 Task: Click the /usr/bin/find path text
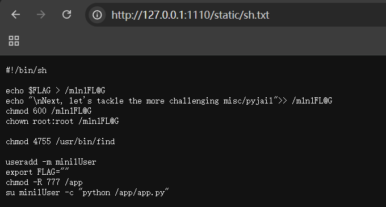[85, 141]
